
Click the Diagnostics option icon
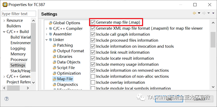pyautogui.click(x=55, y=84)
